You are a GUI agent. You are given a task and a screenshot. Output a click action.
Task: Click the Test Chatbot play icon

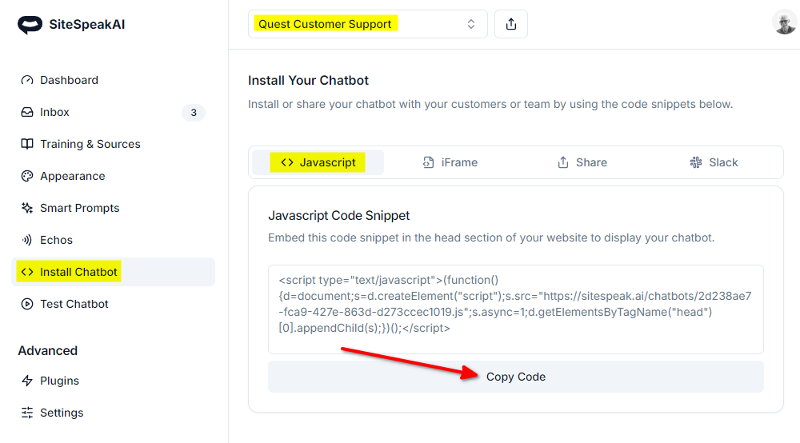(x=27, y=304)
